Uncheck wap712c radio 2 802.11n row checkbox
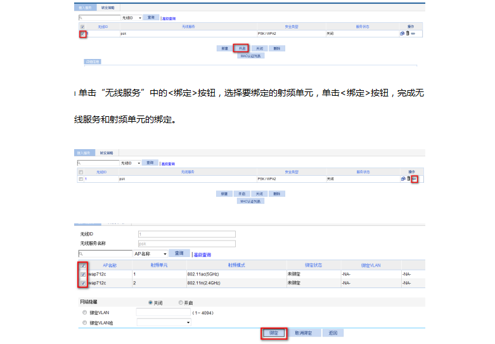The image size is (495, 344). coord(83,283)
